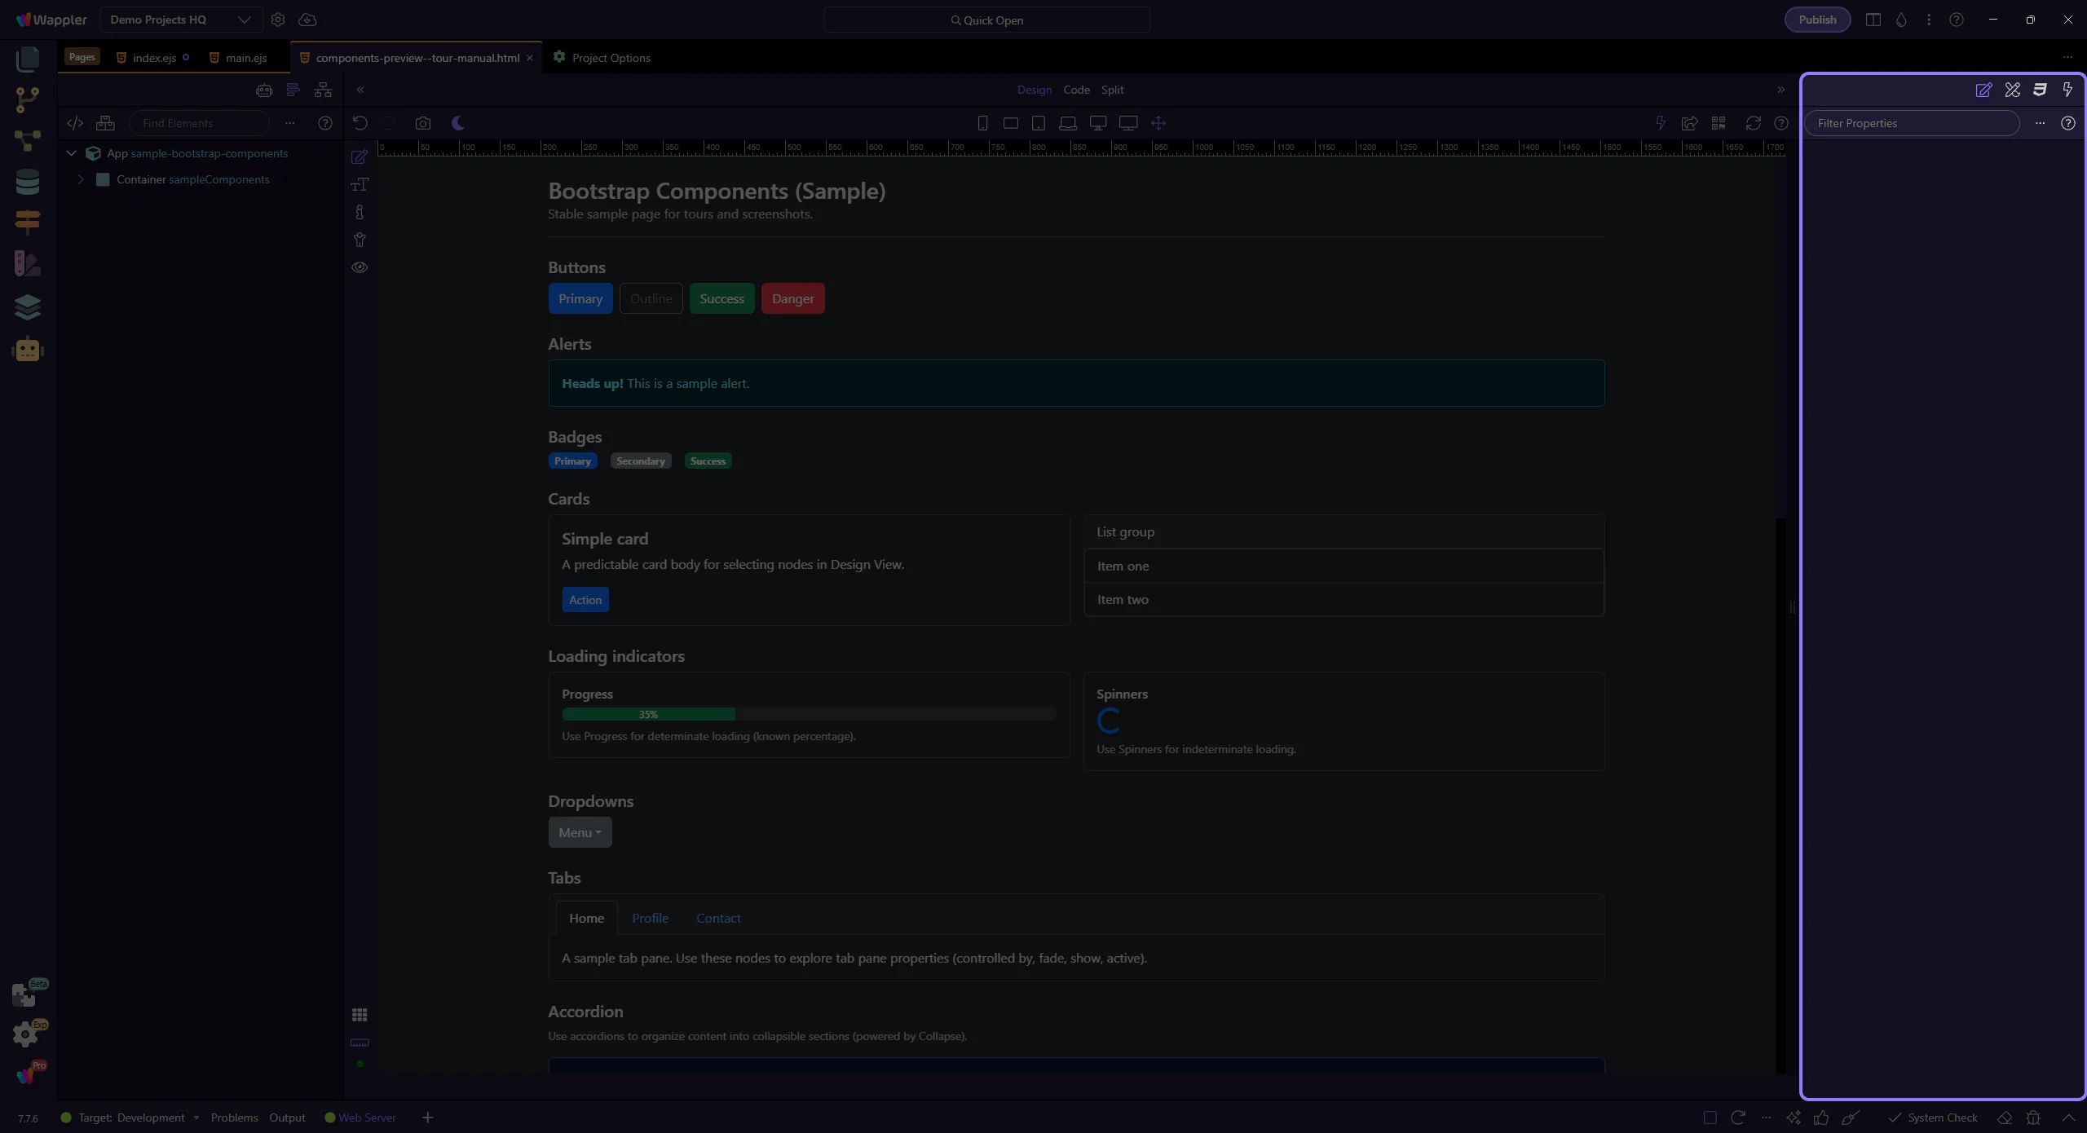Switch to the Code view tab
Image resolution: width=2087 pixels, height=1133 pixels.
pos(1076,90)
